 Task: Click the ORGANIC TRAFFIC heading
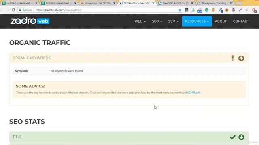click(40, 43)
